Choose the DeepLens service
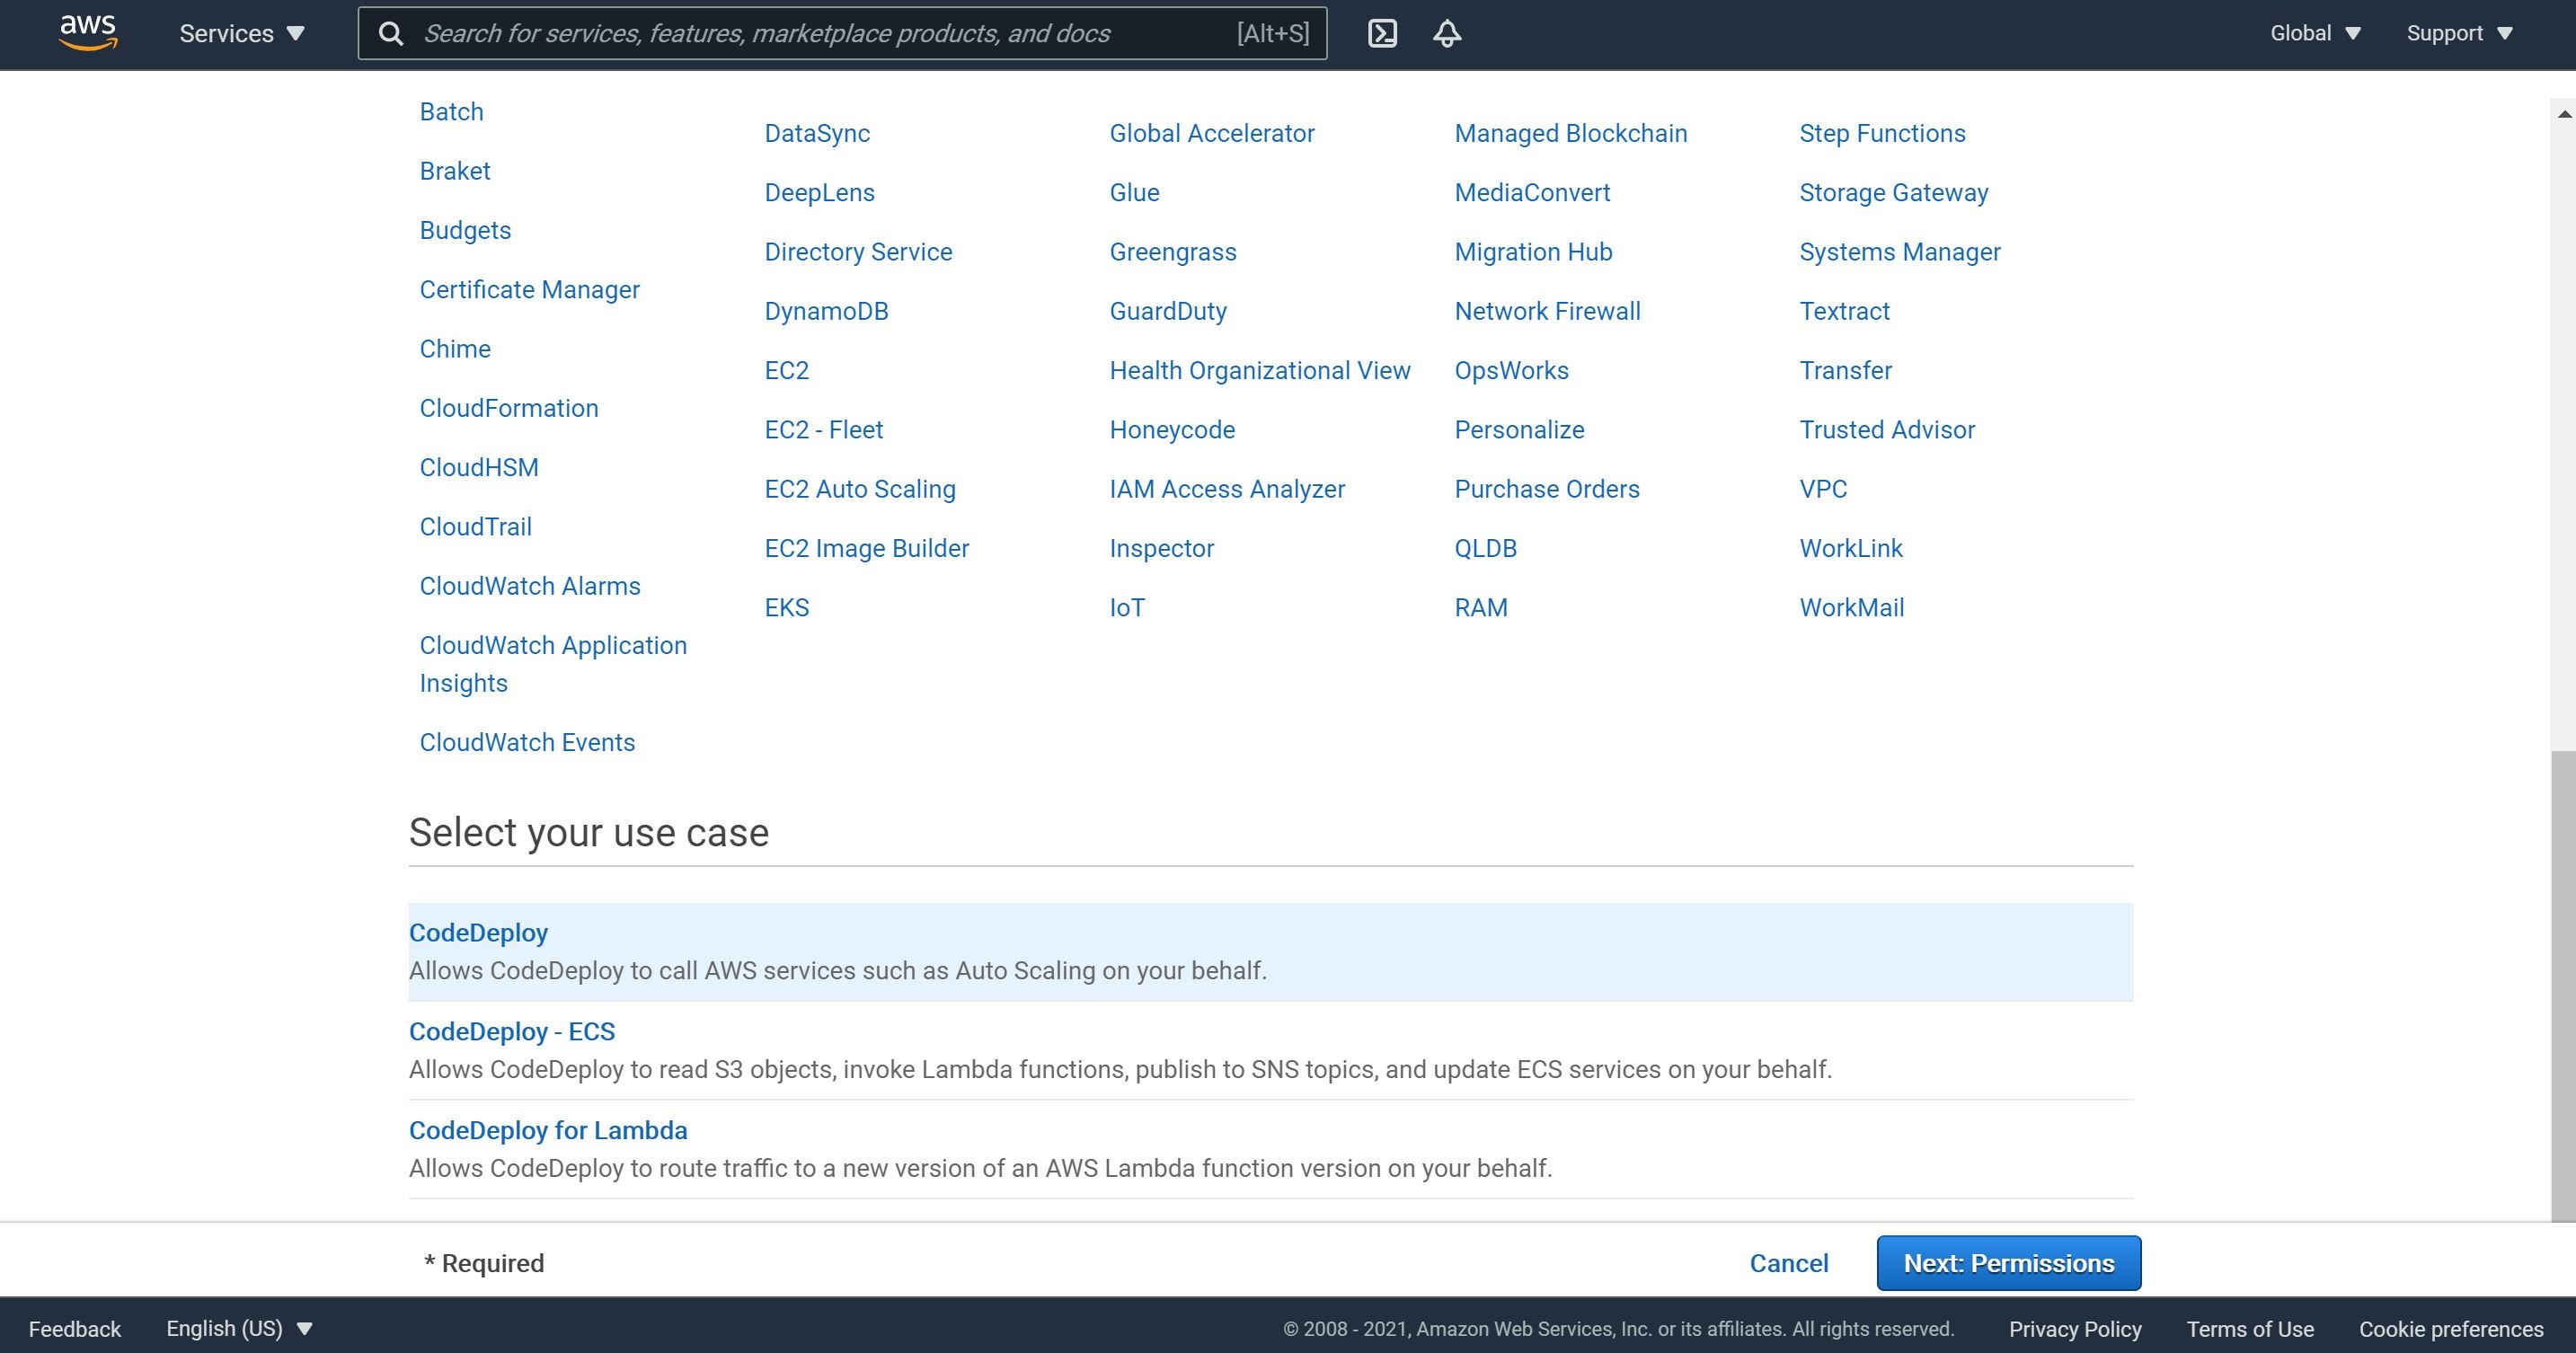This screenshot has height=1353, width=2576. click(x=819, y=192)
